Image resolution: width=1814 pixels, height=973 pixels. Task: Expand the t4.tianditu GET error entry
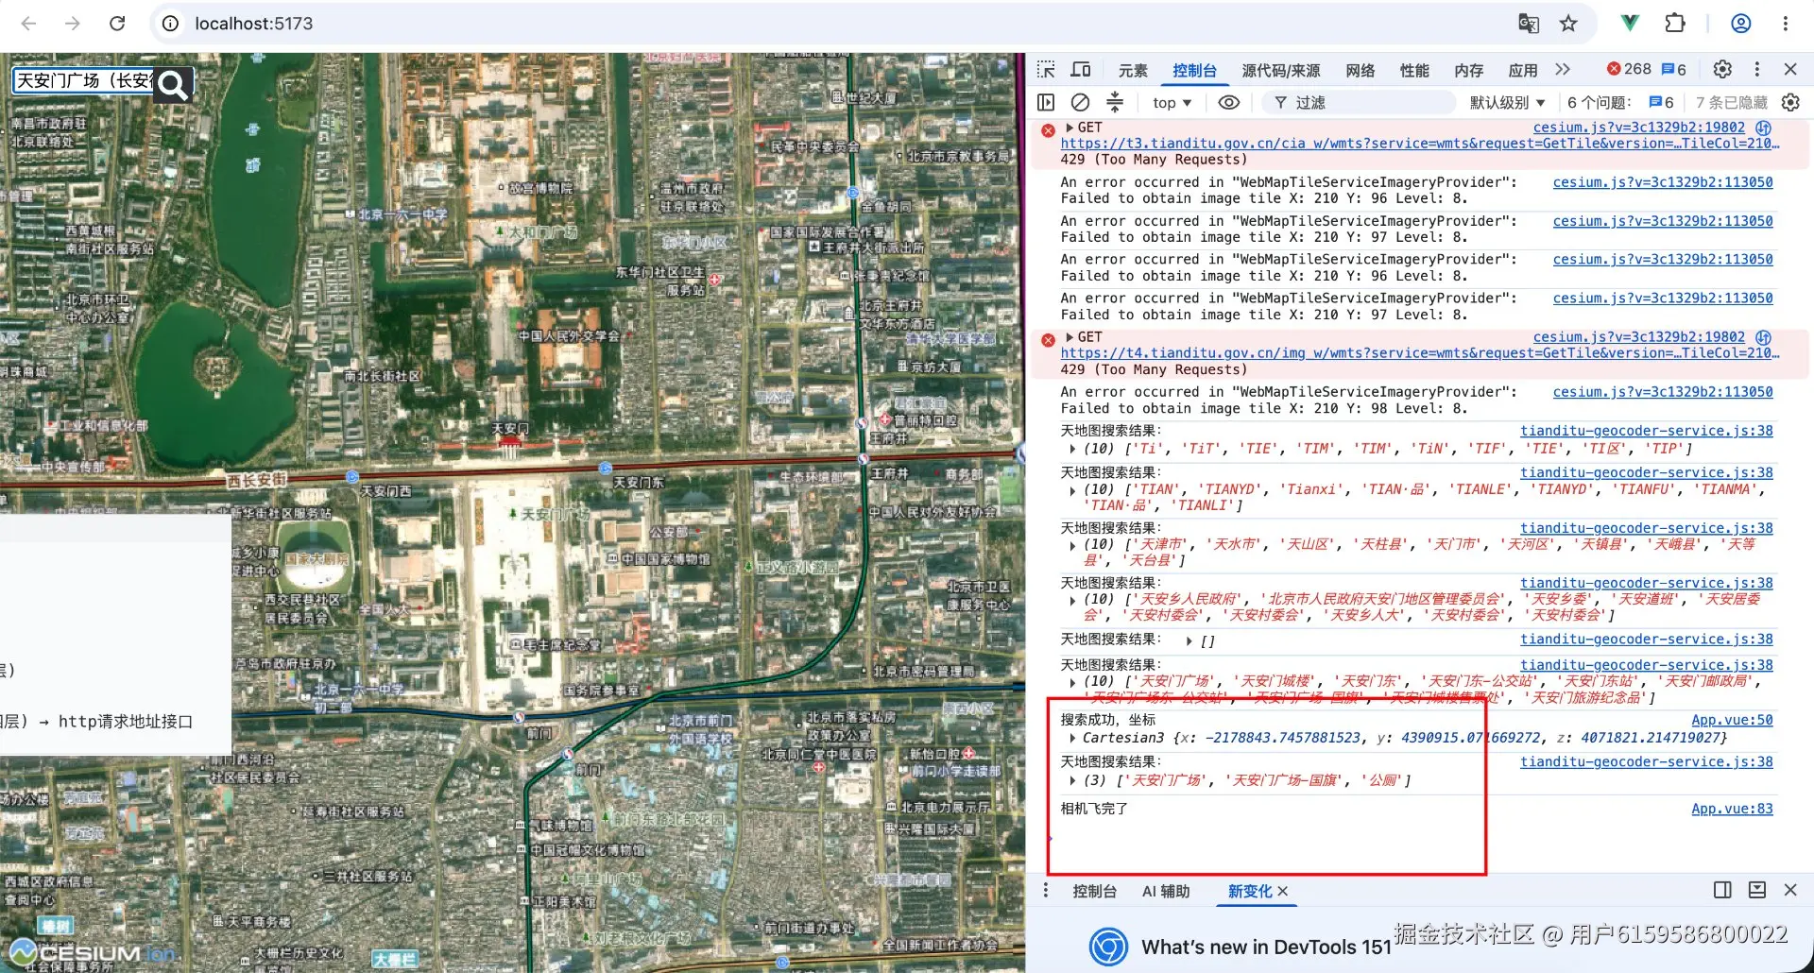tap(1070, 337)
